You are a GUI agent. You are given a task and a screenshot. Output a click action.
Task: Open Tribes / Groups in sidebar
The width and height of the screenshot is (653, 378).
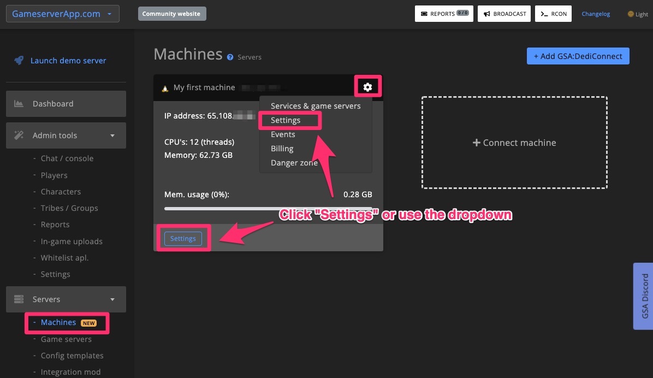coord(69,208)
